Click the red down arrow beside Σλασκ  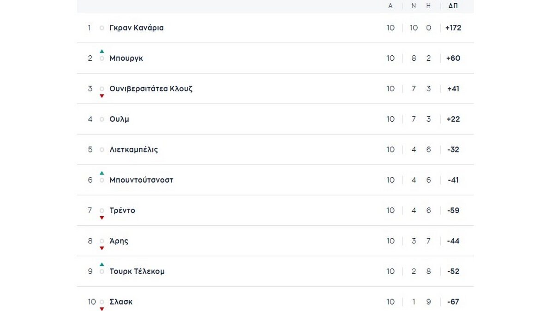coord(102,309)
